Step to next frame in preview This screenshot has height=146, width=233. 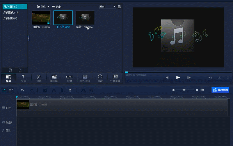189,77
